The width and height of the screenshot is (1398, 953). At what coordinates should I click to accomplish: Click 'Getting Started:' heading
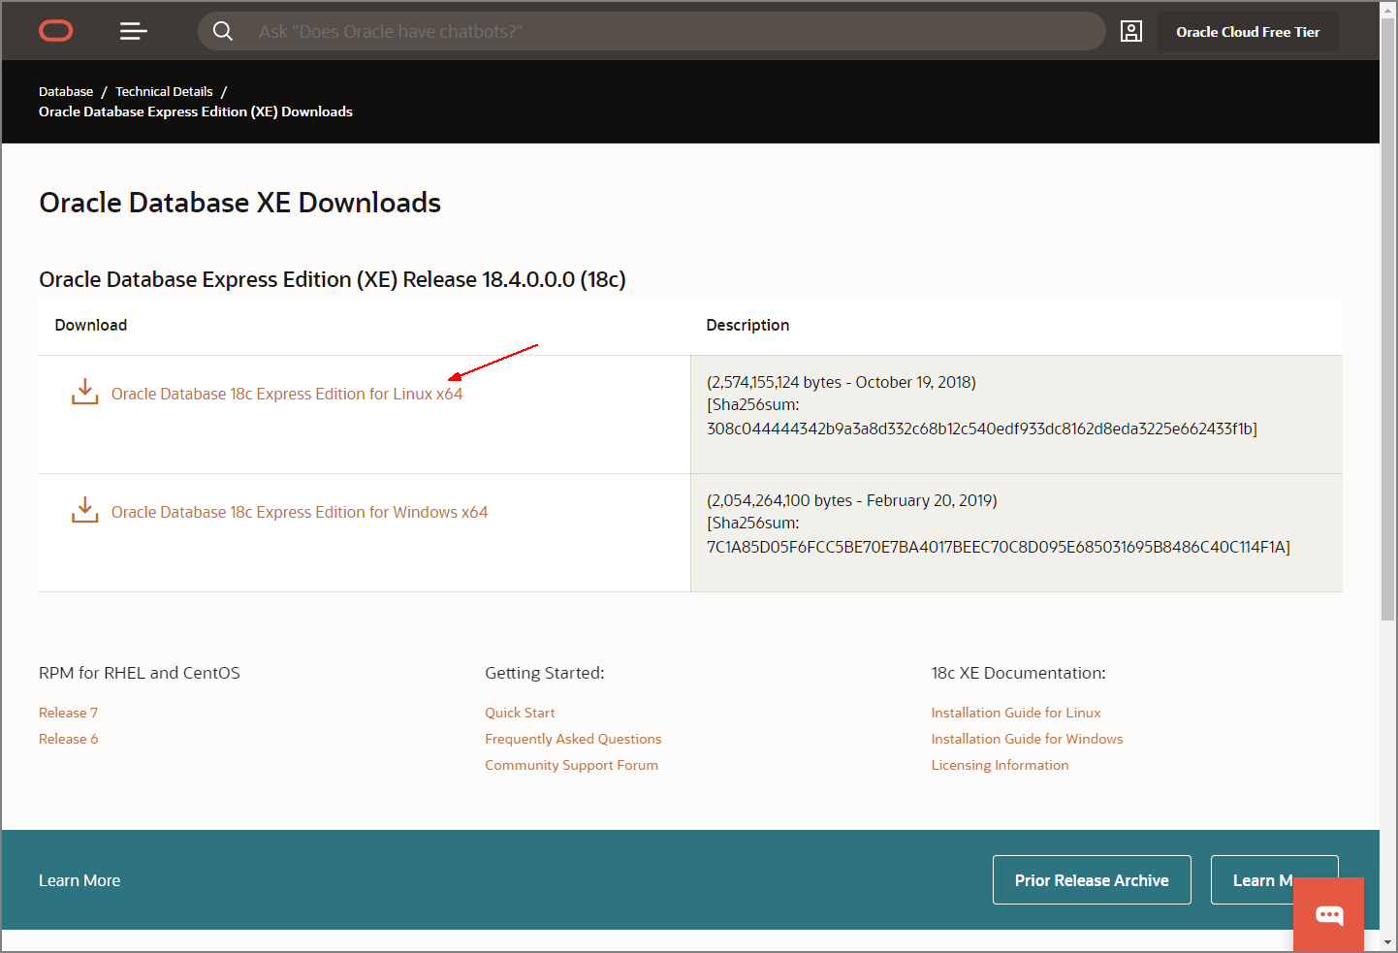[545, 673]
